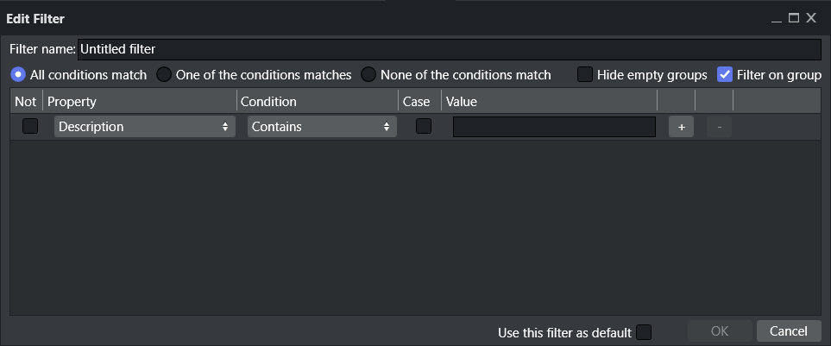Maximize the Edit Filter dialog
The image size is (831, 346).
click(794, 18)
